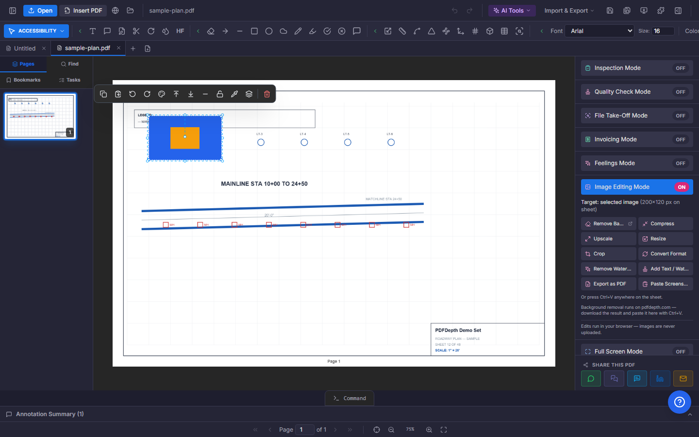Click the Insert PDF button
699x437 pixels.
83,11
